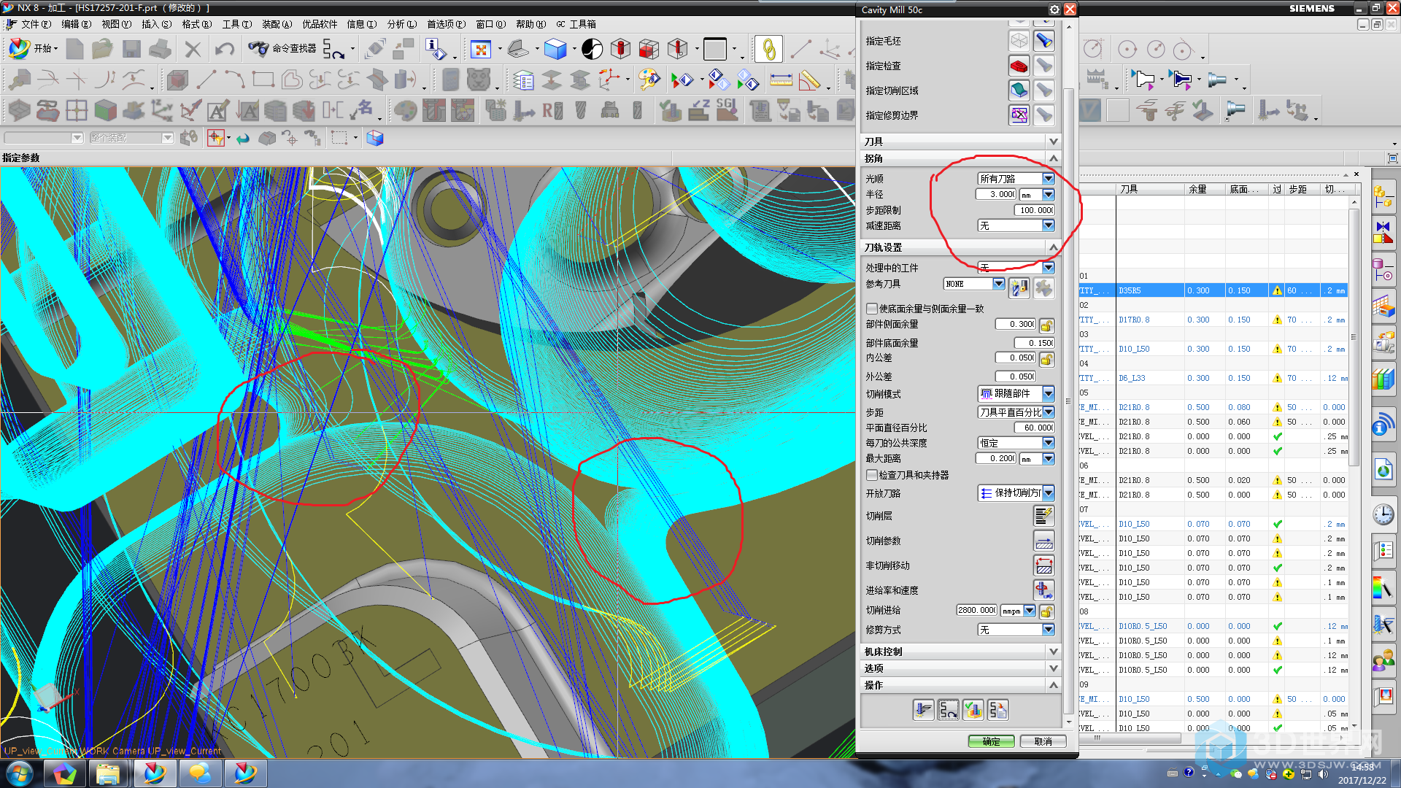Click the List tool path icon
Viewport: 1401px width, 788px height.
coord(998,710)
